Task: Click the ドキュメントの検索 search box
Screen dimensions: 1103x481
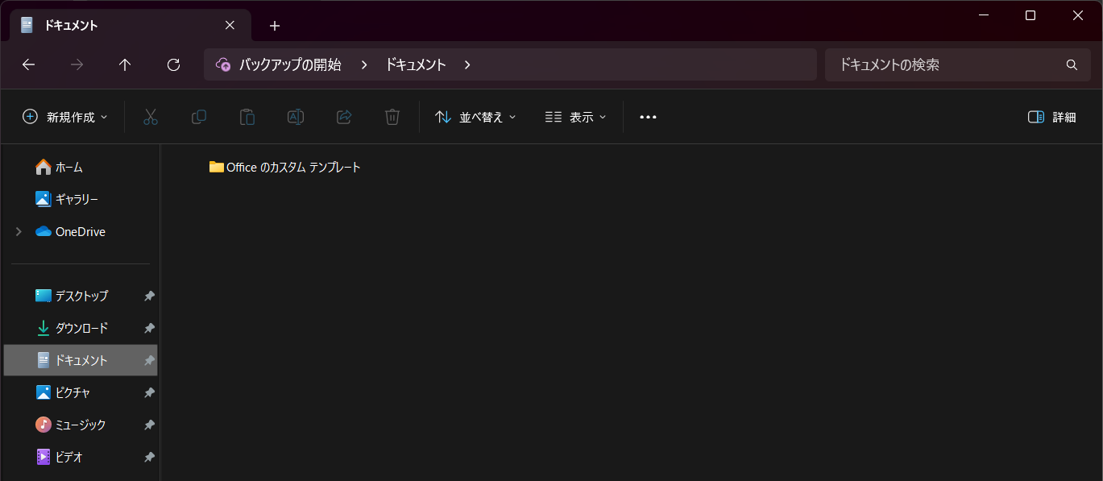Action: (x=958, y=64)
